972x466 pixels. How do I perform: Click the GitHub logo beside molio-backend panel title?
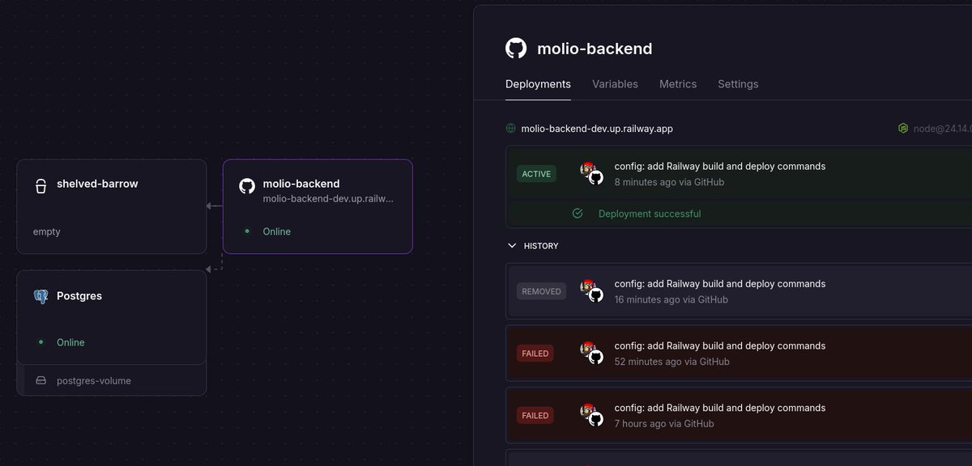pyautogui.click(x=516, y=49)
